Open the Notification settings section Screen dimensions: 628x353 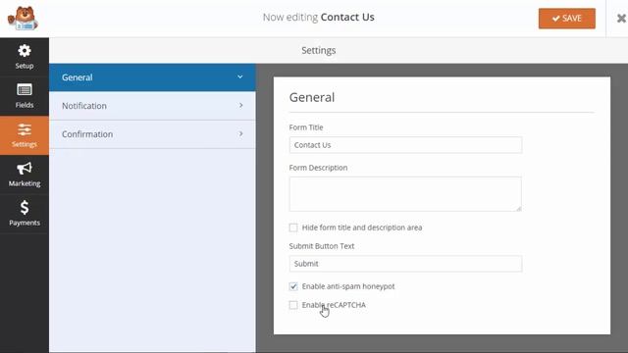point(152,106)
